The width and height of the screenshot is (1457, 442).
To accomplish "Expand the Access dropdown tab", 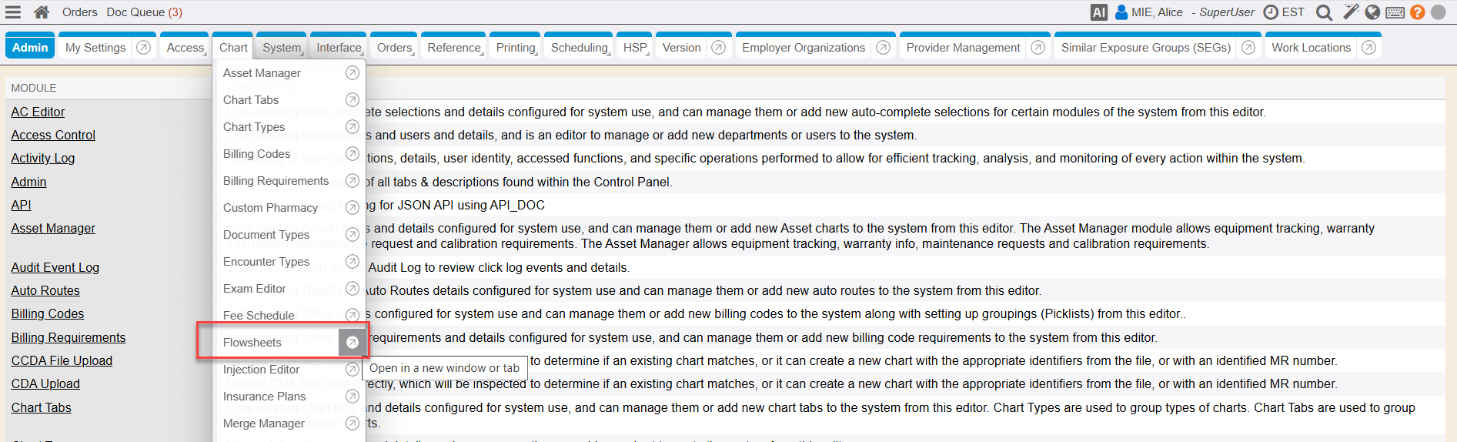I will tap(185, 48).
